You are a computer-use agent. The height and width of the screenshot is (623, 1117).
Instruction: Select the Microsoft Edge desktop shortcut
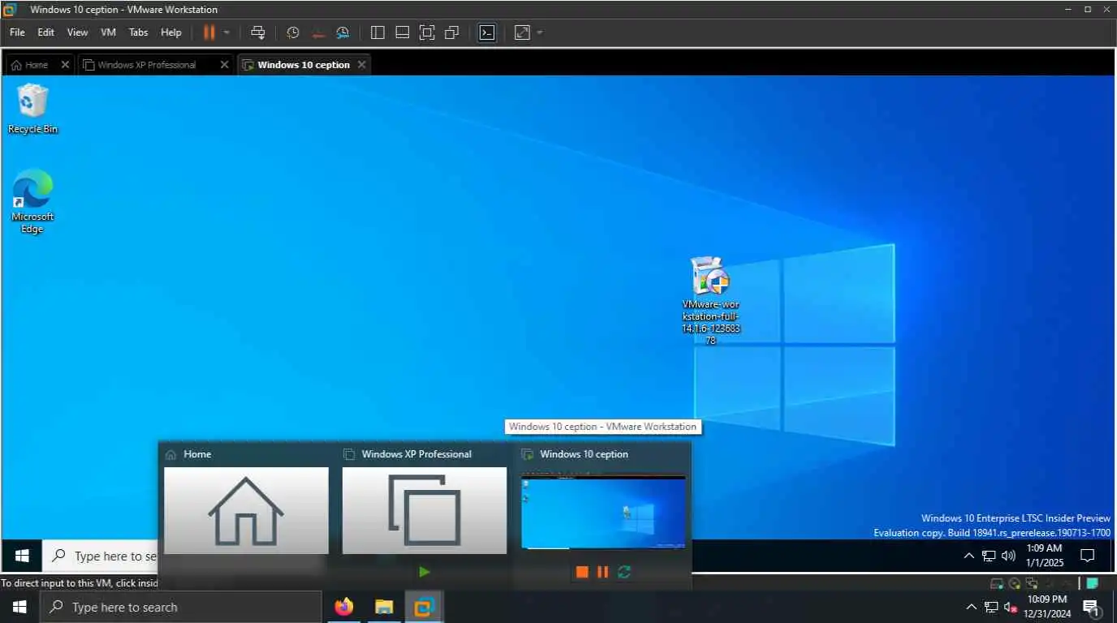(x=32, y=201)
